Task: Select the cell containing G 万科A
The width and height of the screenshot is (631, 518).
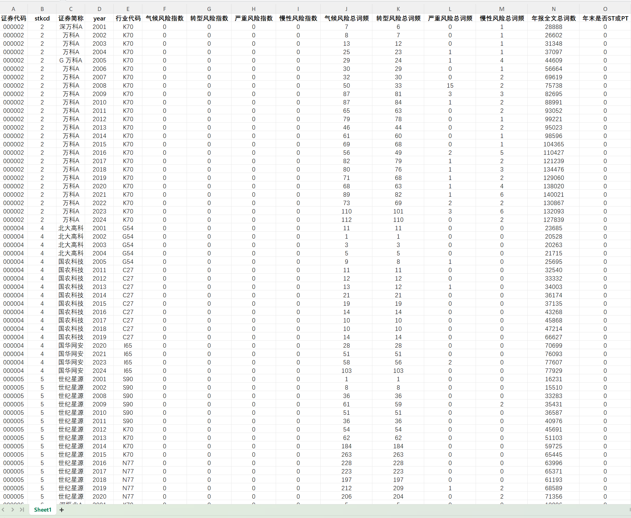Action: pyautogui.click(x=71, y=60)
